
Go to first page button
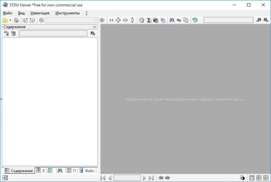[103, 178]
